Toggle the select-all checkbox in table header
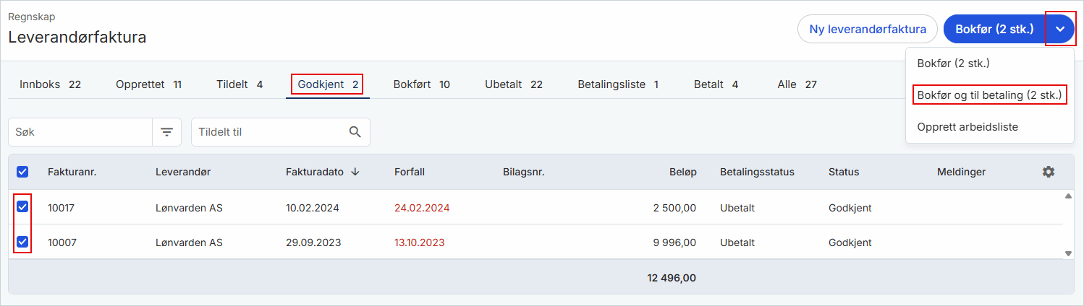The height and width of the screenshot is (306, 1084). (x=22, y=172)
